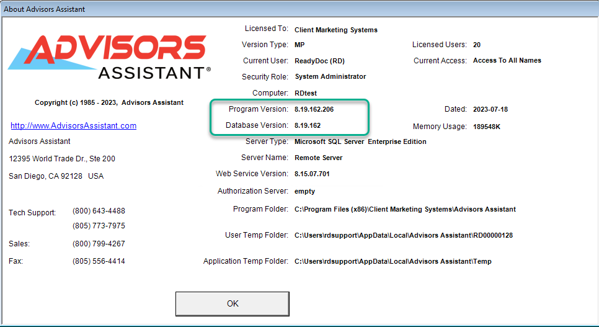This screenshot has height=327, width=599.
Task: Click Server Type value Microsoft SQL Server Enterprise Edition
Action: coord(360,141)
